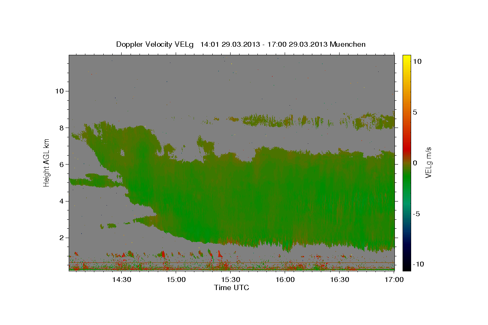
Task: Click the 14:30 time tick label
Action: pos(121,280)
